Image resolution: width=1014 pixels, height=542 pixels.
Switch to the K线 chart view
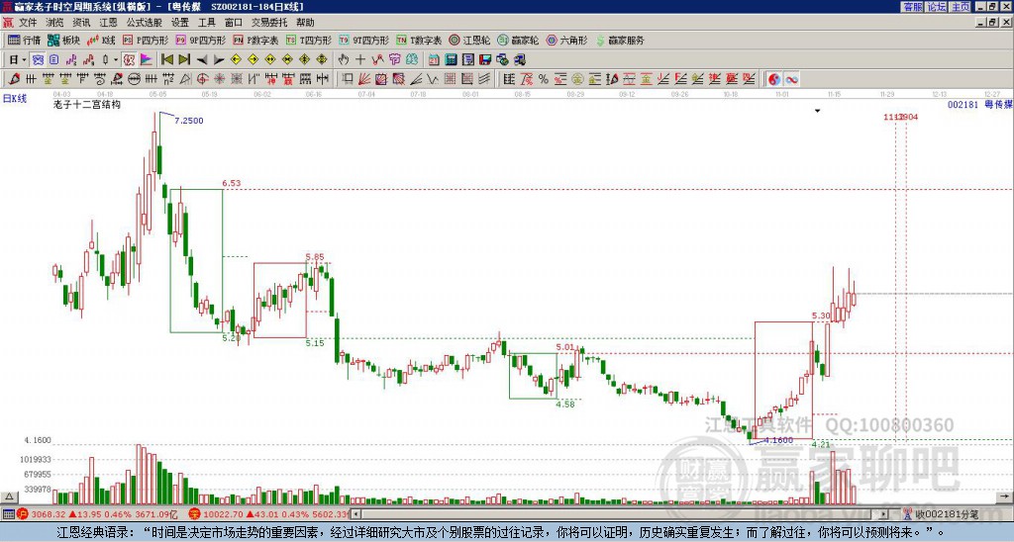point(101,40)
